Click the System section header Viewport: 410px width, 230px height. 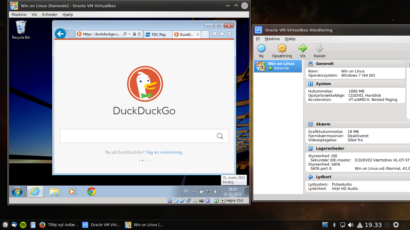(356, 84)
